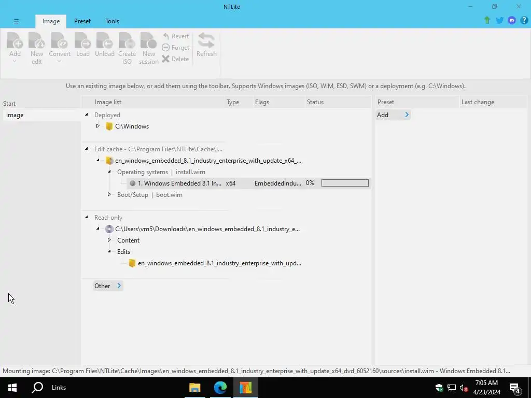Click the Delete X icon
Viewport: 531px width, 398px height.
coord(165,59)
